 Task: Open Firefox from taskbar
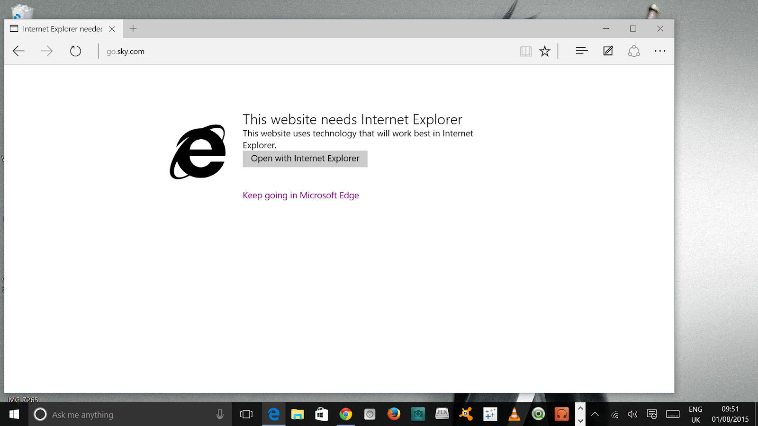tap(394, 415)
